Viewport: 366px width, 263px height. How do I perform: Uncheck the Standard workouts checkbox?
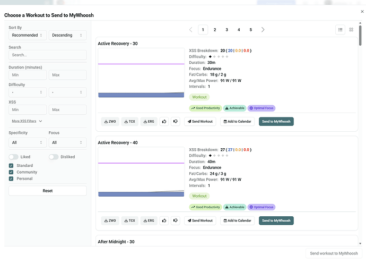[x=12, y=166]
